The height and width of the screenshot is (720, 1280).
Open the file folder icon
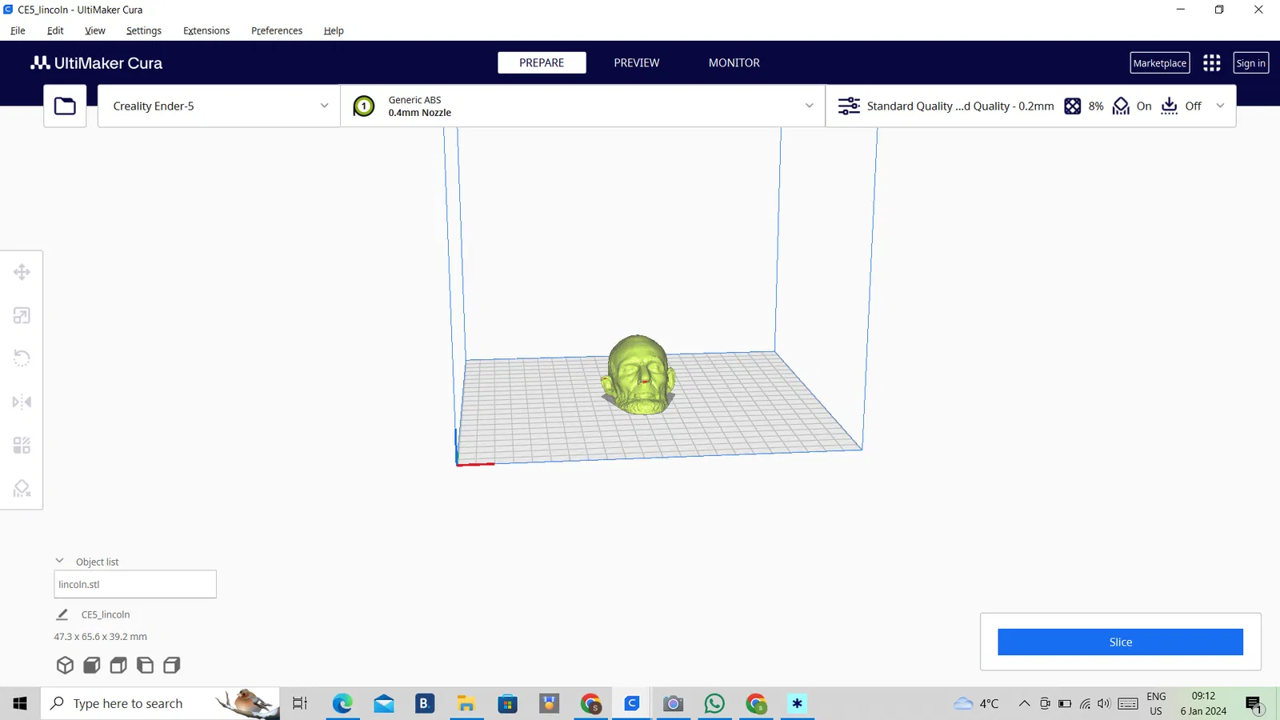click(65, 106)
